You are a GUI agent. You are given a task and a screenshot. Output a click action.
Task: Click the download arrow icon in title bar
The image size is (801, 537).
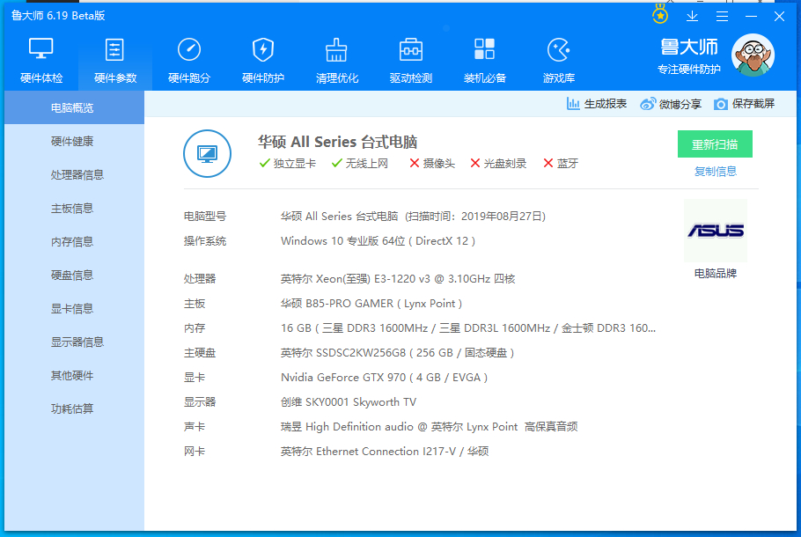pos(692,17)
